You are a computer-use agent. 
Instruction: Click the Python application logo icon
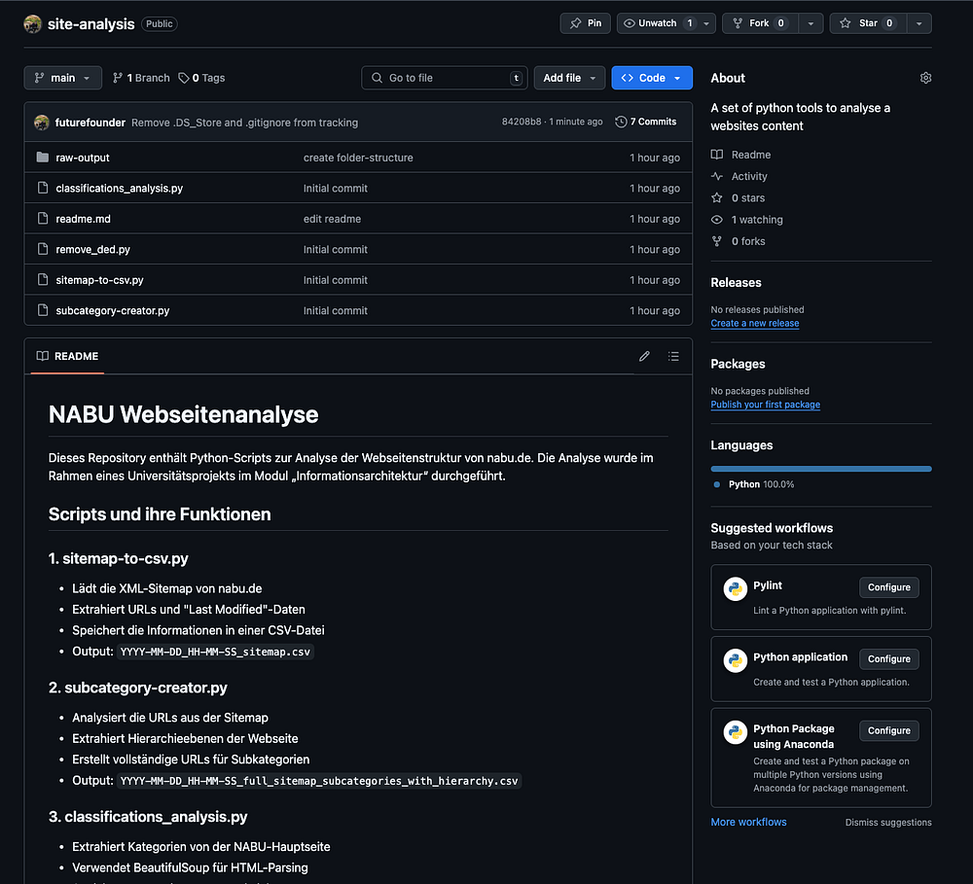pos(736,660)
